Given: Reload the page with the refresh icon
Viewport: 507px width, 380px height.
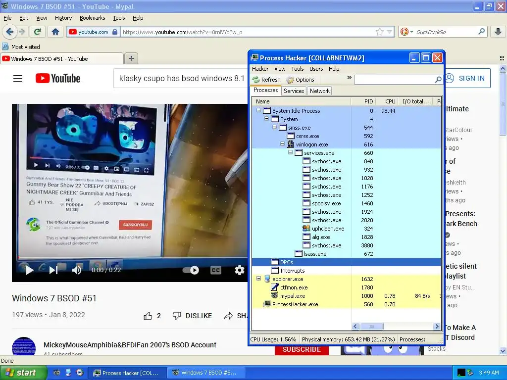Looking at the screenshot, I should point(37,32).
